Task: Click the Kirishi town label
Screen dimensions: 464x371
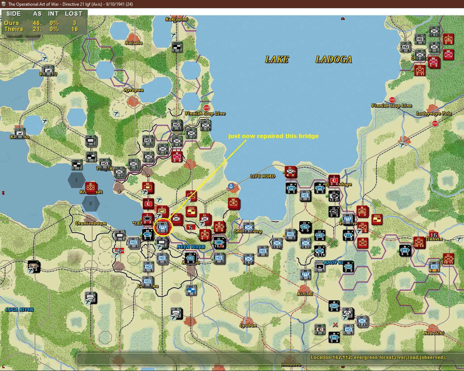Action: pyautogui.click(x=305, y=294)
